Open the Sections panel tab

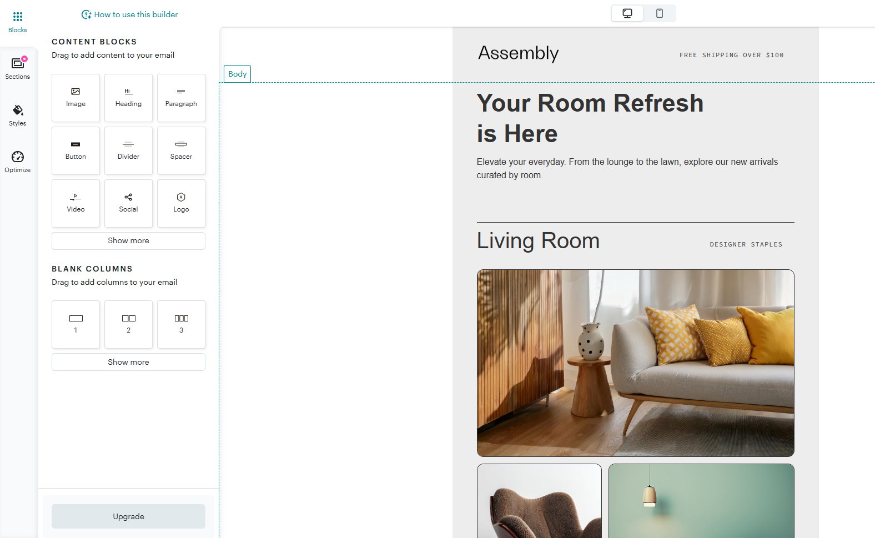point(17,69)
